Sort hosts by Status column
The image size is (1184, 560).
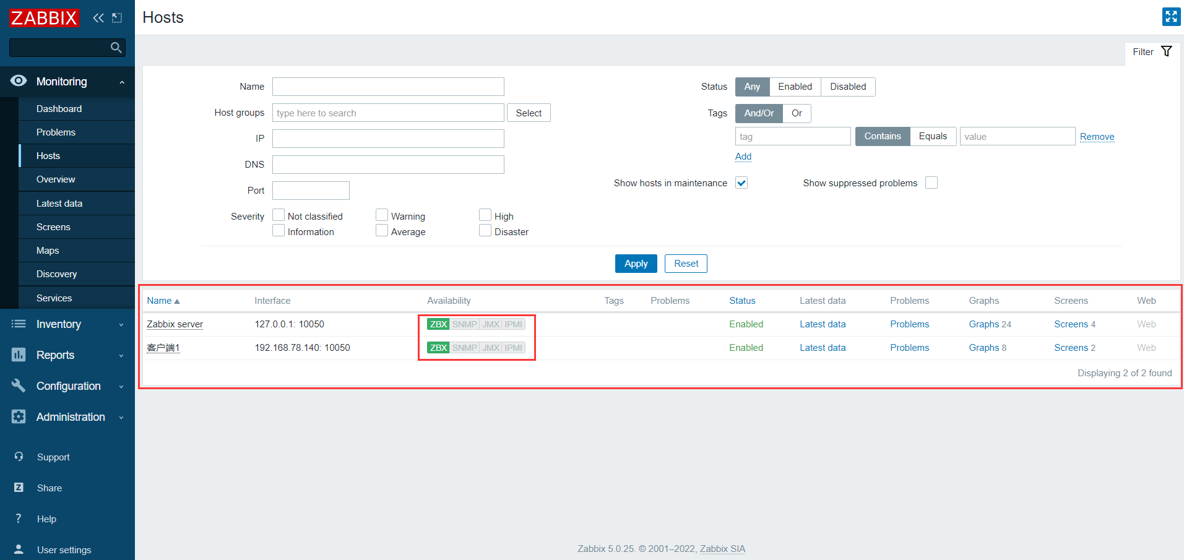pyautogui.click(x=742, y=301)
